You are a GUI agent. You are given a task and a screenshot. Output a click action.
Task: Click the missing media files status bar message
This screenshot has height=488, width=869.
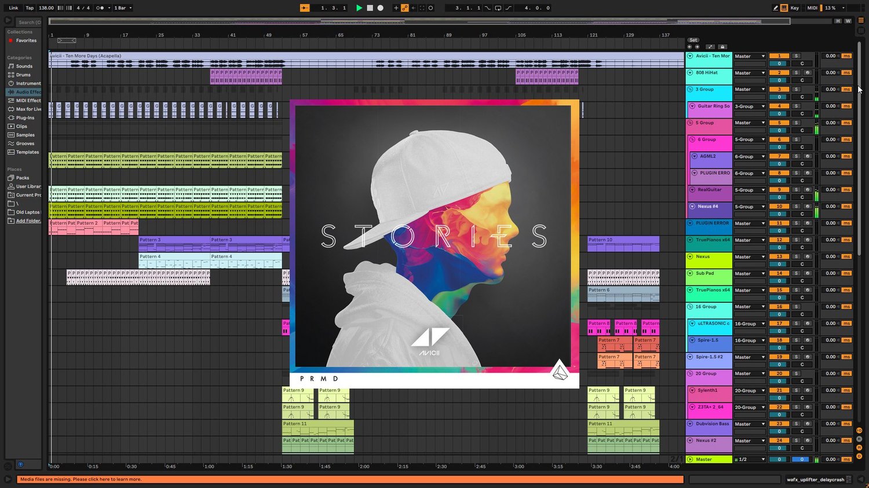click(350, 479)
